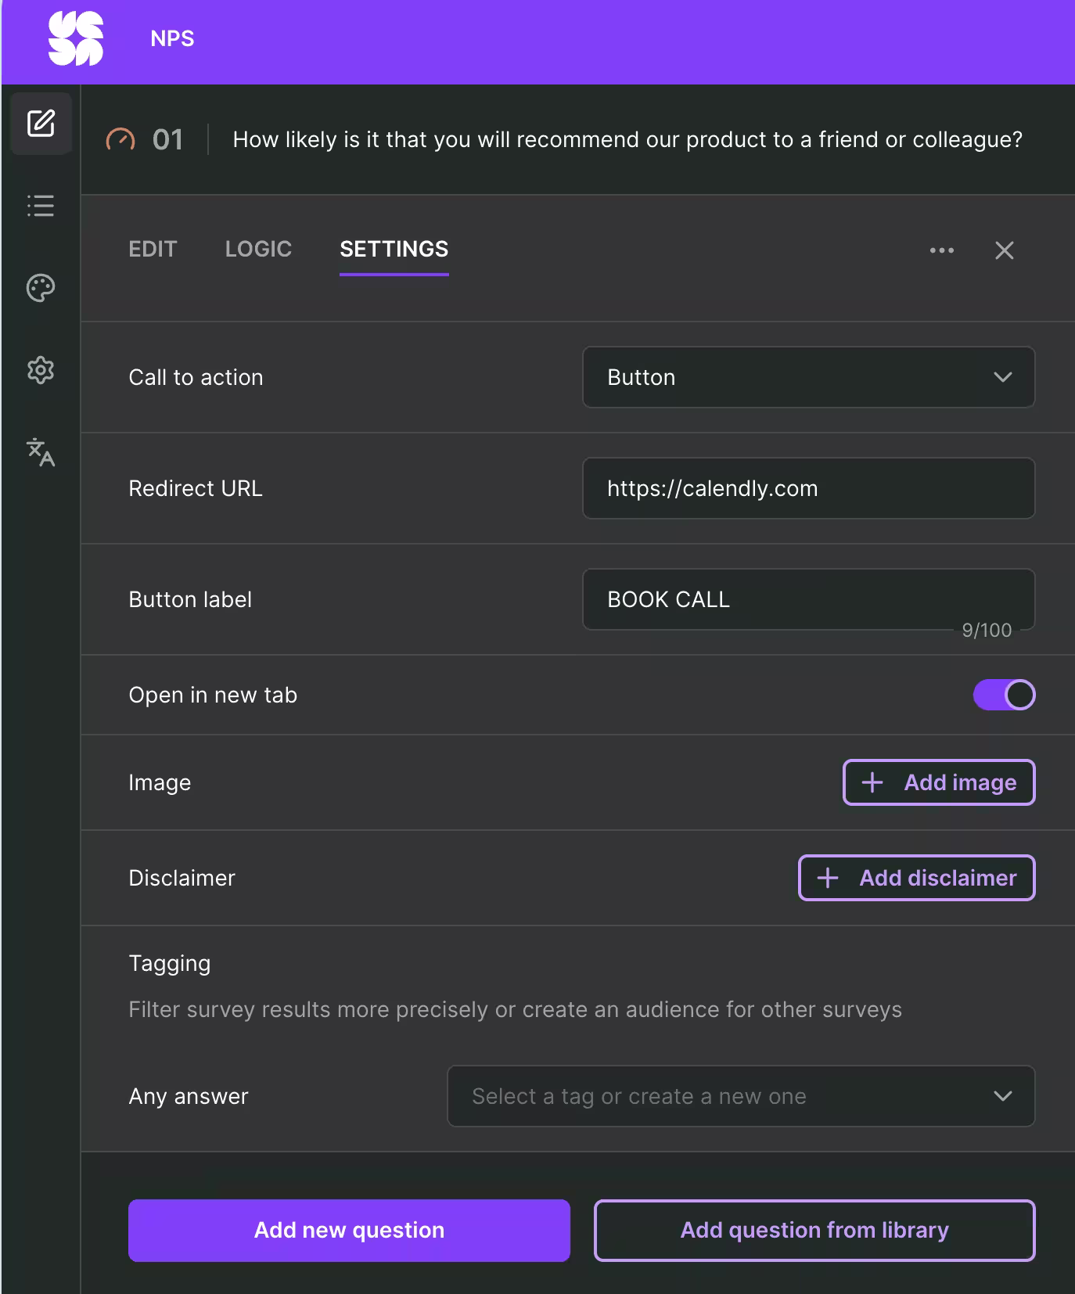1075x1294 pixels.
Task: Switch to the LOGIC tab
Action: pyautogui.click(x=258, y=249)
